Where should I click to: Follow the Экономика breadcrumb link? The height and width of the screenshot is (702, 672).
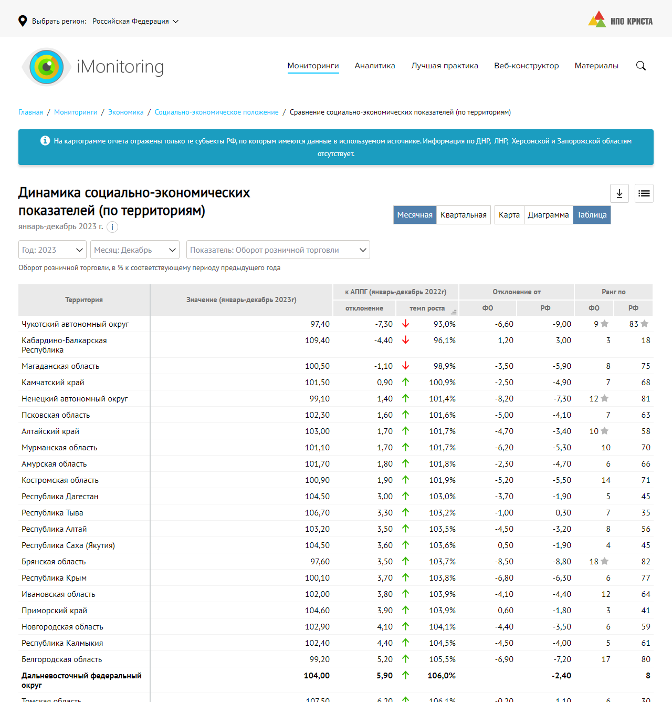125,112
